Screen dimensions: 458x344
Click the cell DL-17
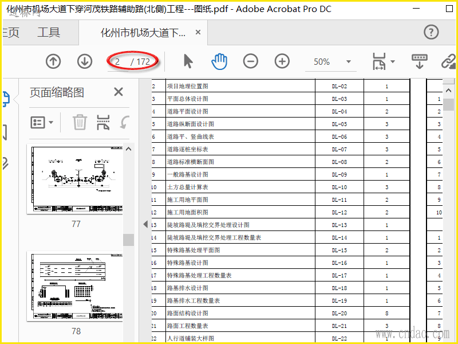pos(339,275)
